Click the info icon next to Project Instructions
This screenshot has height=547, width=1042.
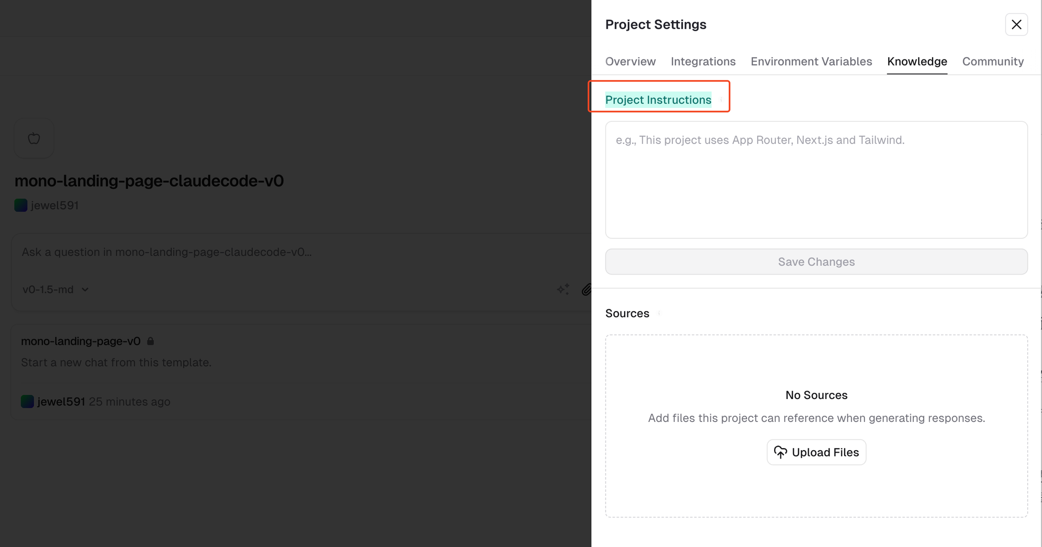[721, 100]
